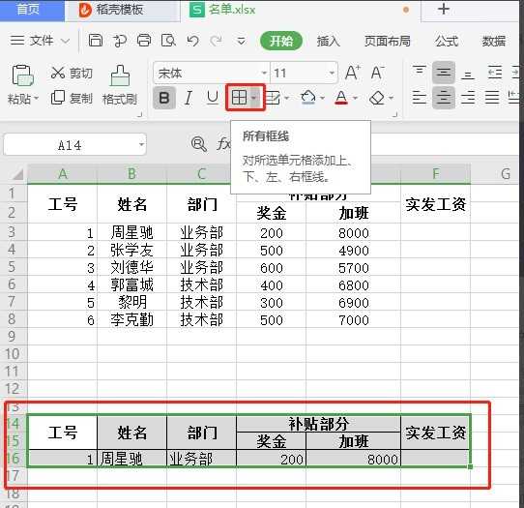Add new tab with plus button

coord(444,9)
